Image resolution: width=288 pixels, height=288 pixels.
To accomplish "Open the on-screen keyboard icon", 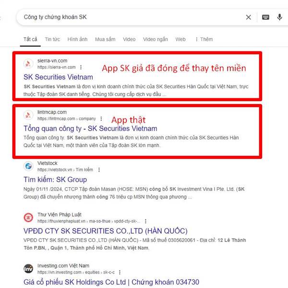I will (x=265, y=17).
